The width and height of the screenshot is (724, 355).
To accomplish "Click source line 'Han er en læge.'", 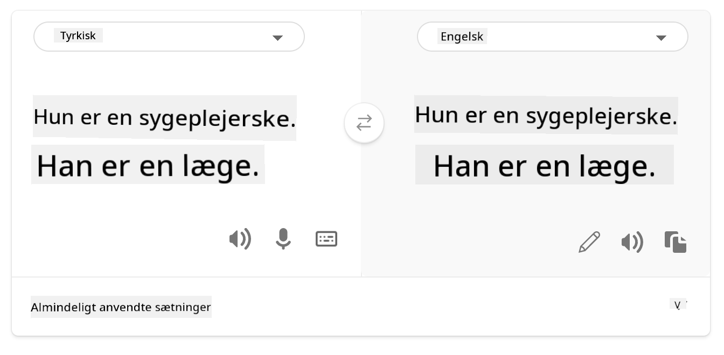I will tap(148, 165).
